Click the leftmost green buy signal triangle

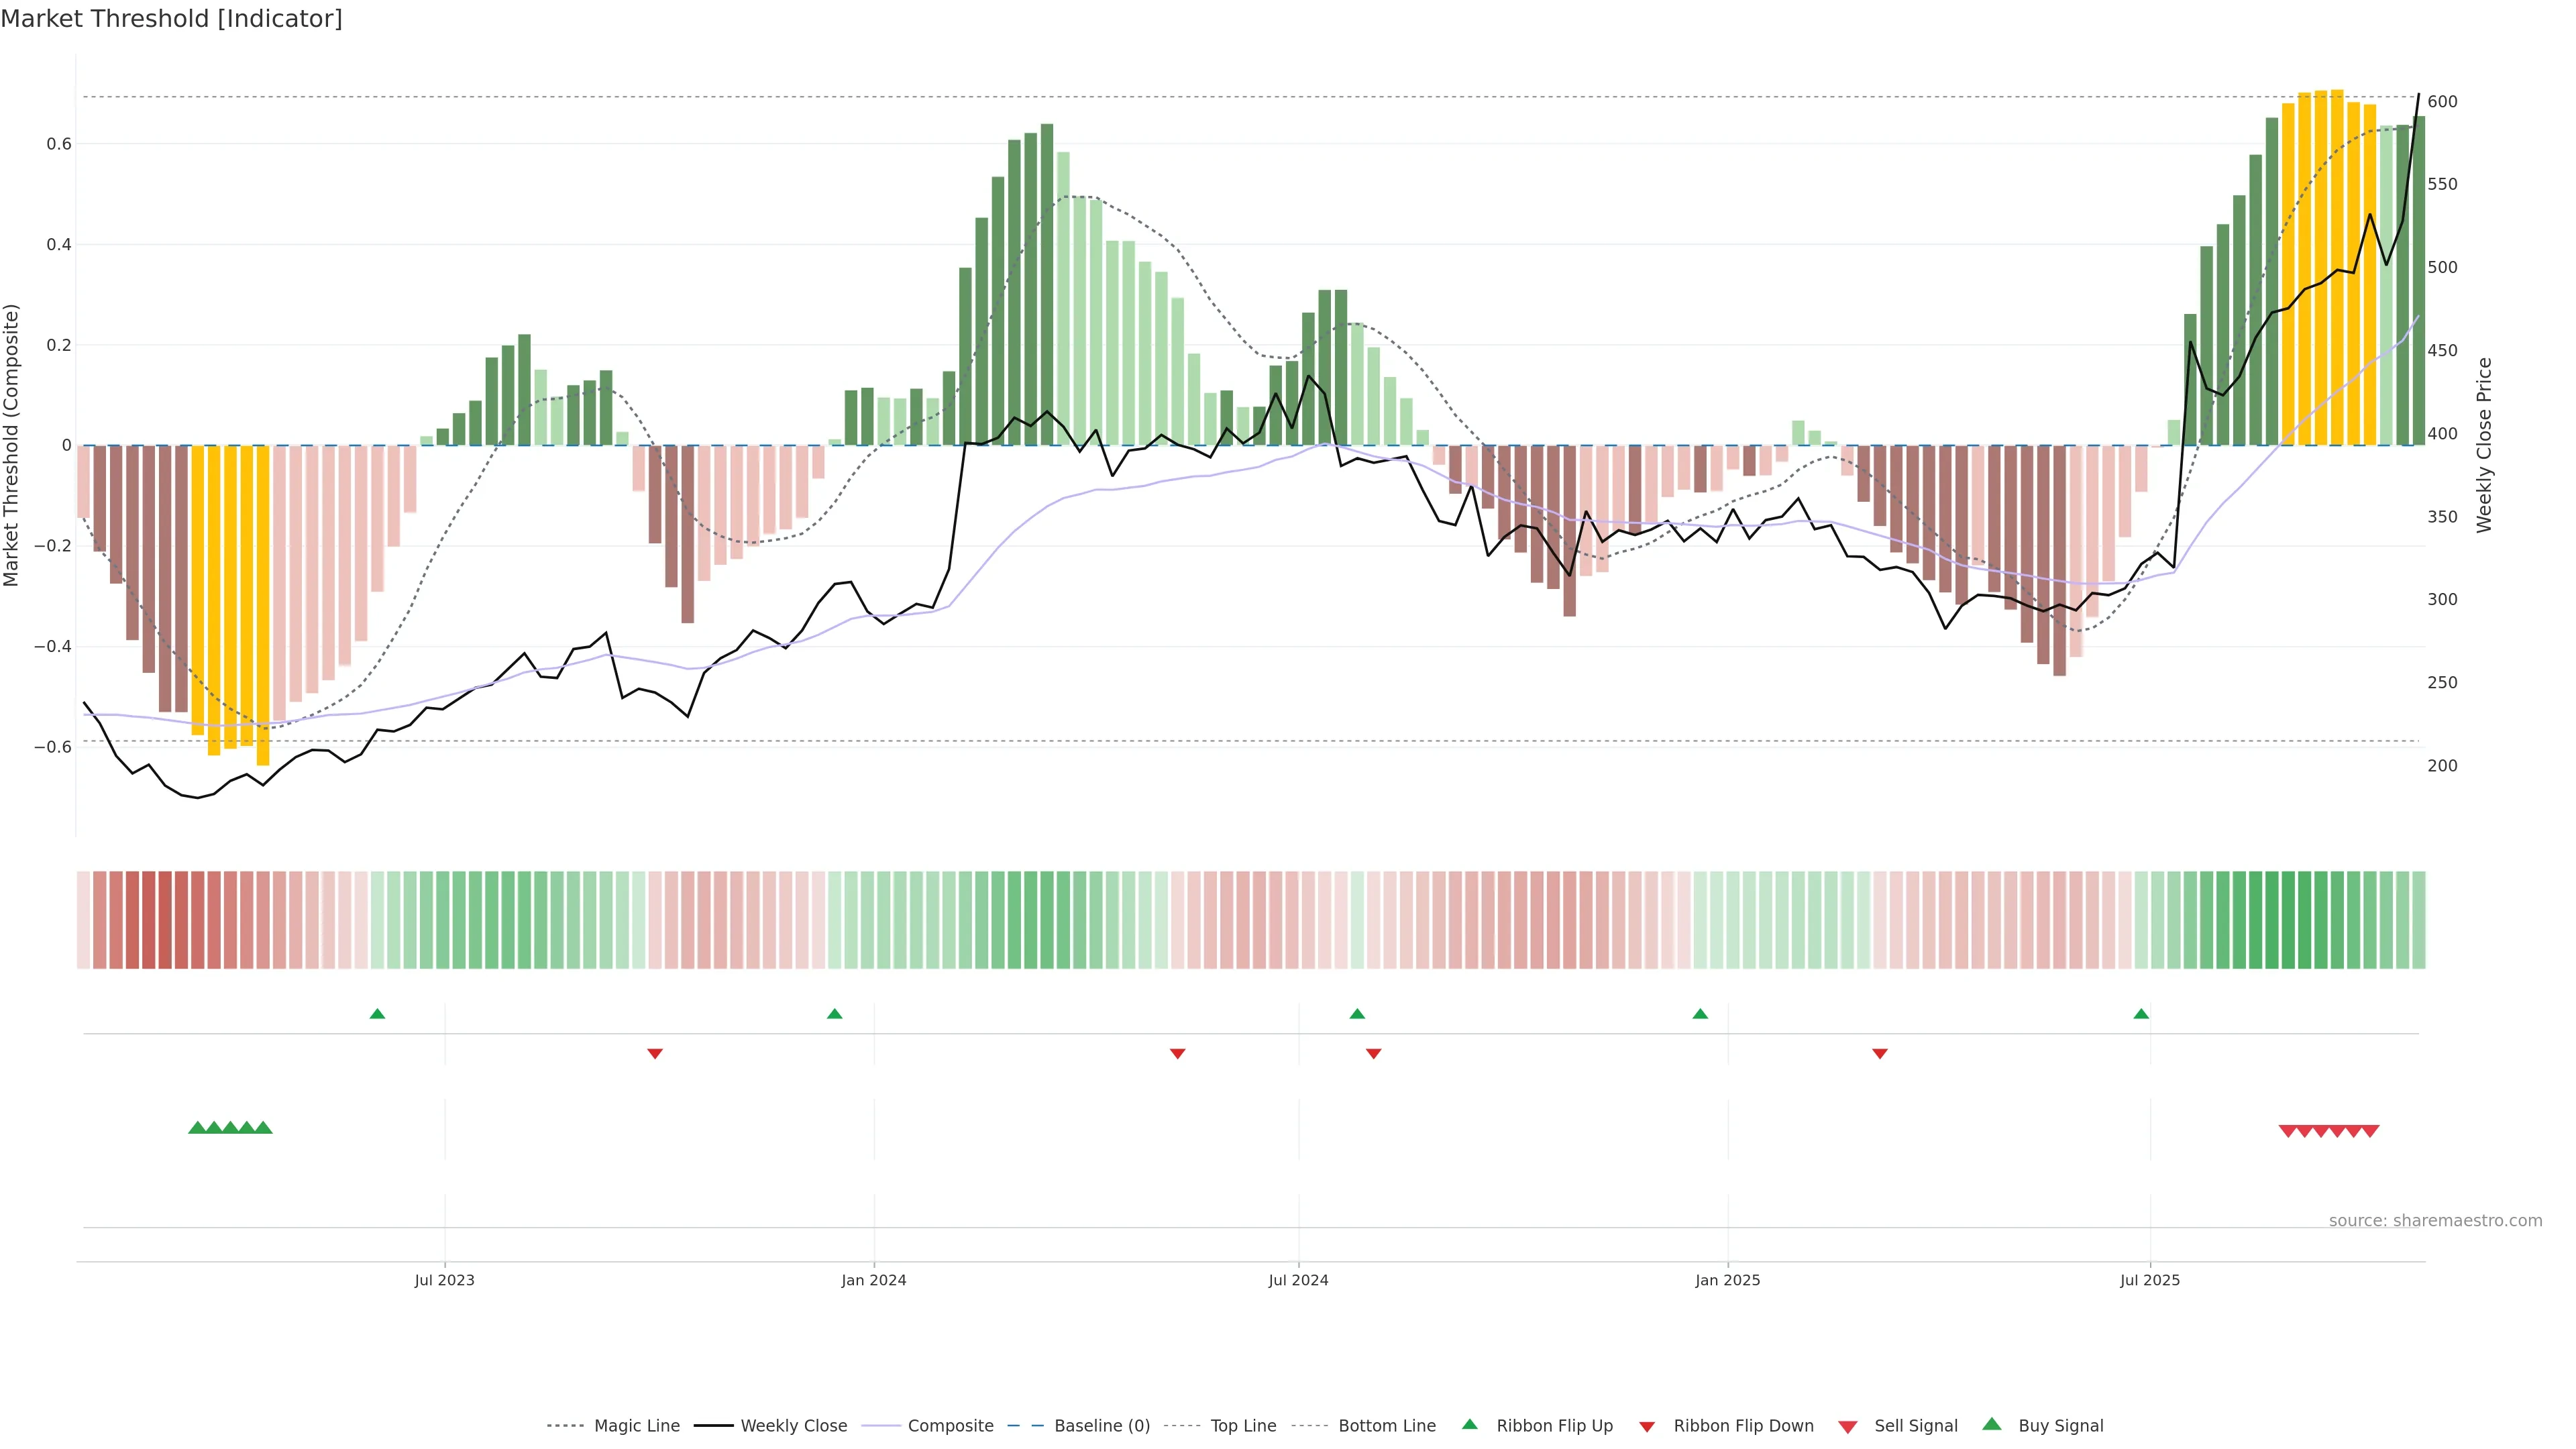pos(197,1128)
